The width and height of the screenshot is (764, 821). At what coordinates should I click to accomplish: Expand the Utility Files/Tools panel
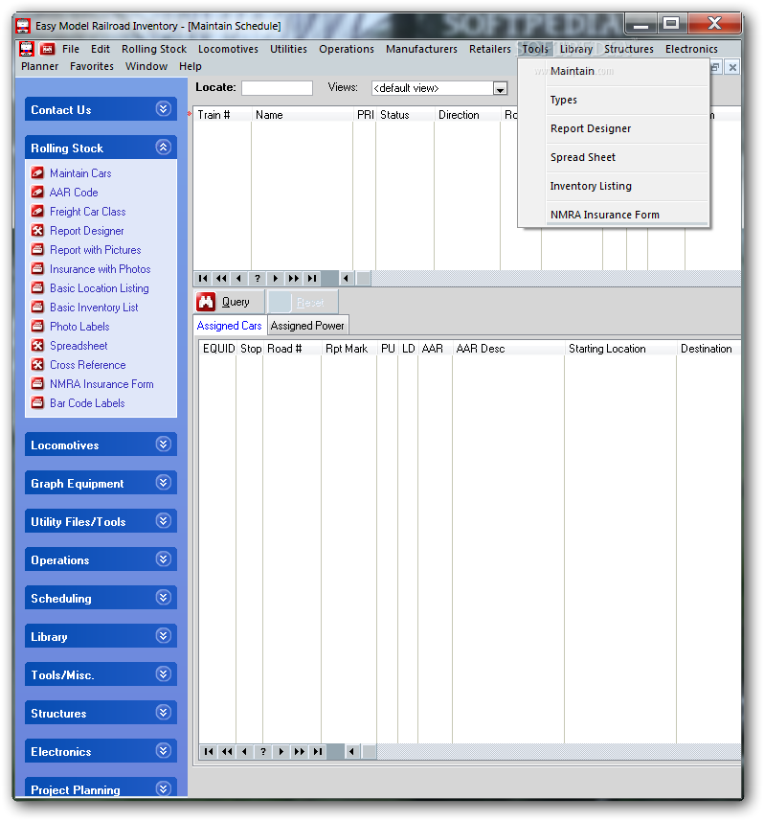(164, 521)
